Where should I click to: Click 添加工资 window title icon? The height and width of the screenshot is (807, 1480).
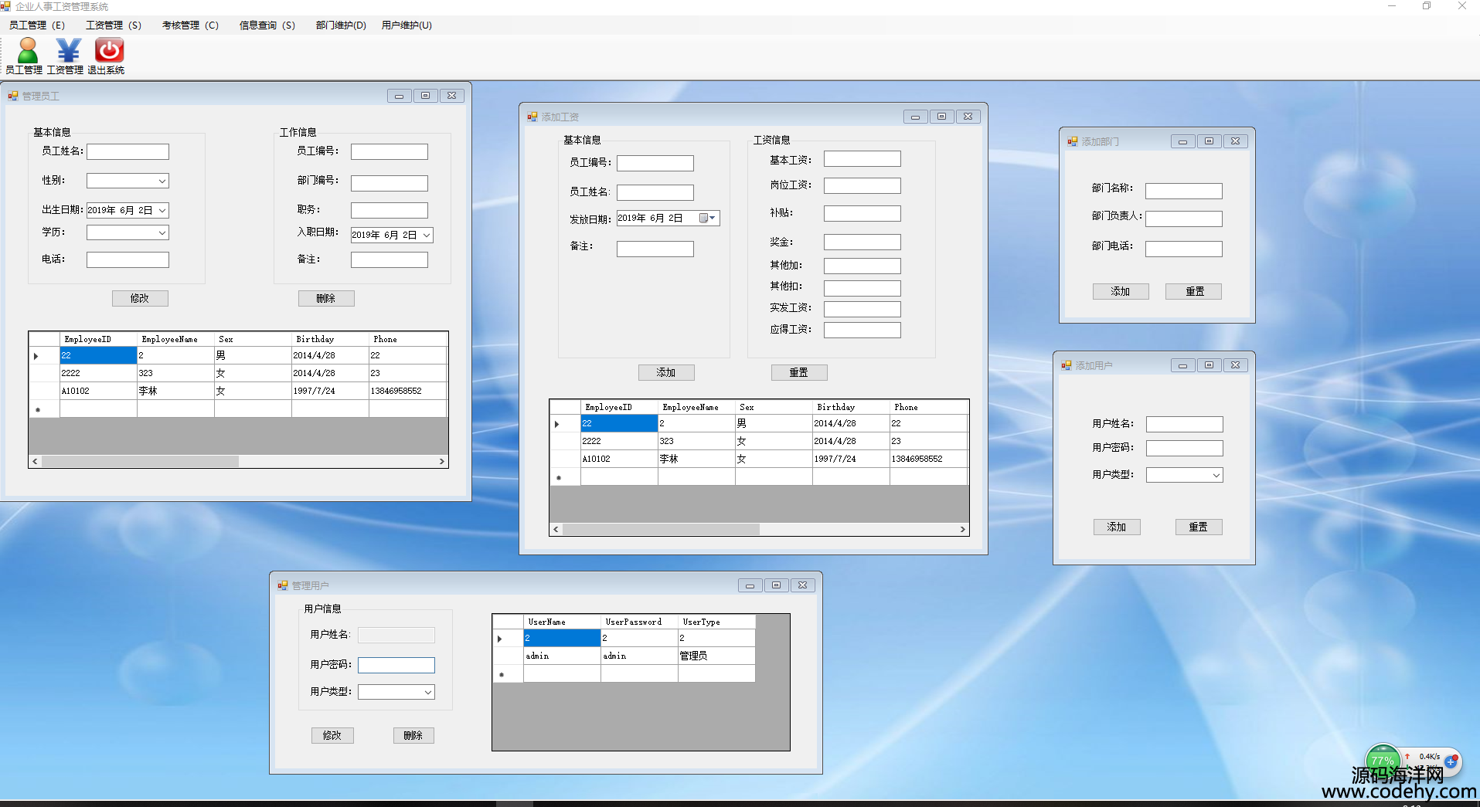point(532,117)
